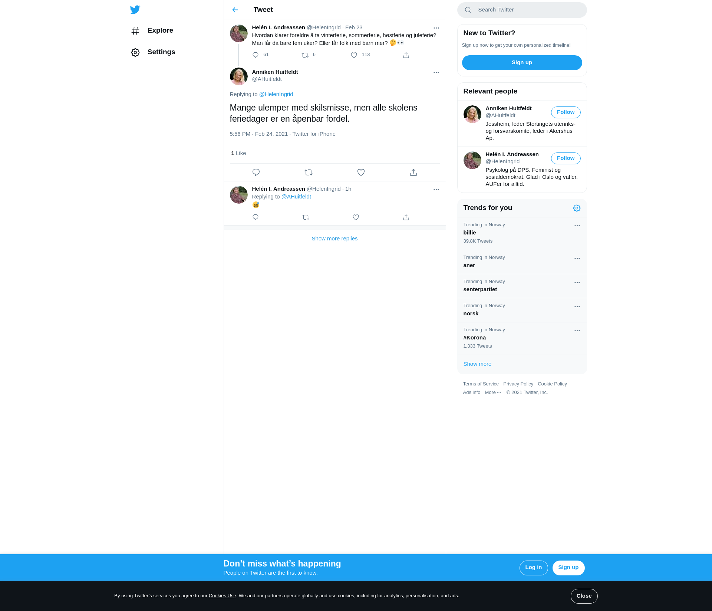Open more options on Anniken's tweet
712x611 pixels.
pyautogui.click(x=436, y=72)
